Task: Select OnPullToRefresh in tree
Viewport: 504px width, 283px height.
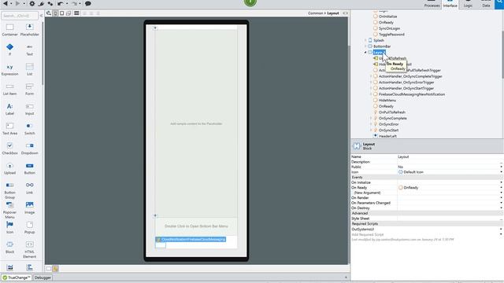Action: 392,112
